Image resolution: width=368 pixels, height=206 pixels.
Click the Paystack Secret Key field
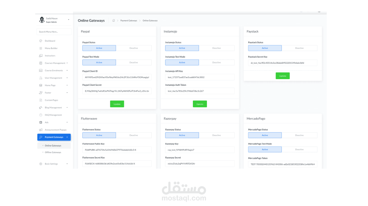point(283,63)
